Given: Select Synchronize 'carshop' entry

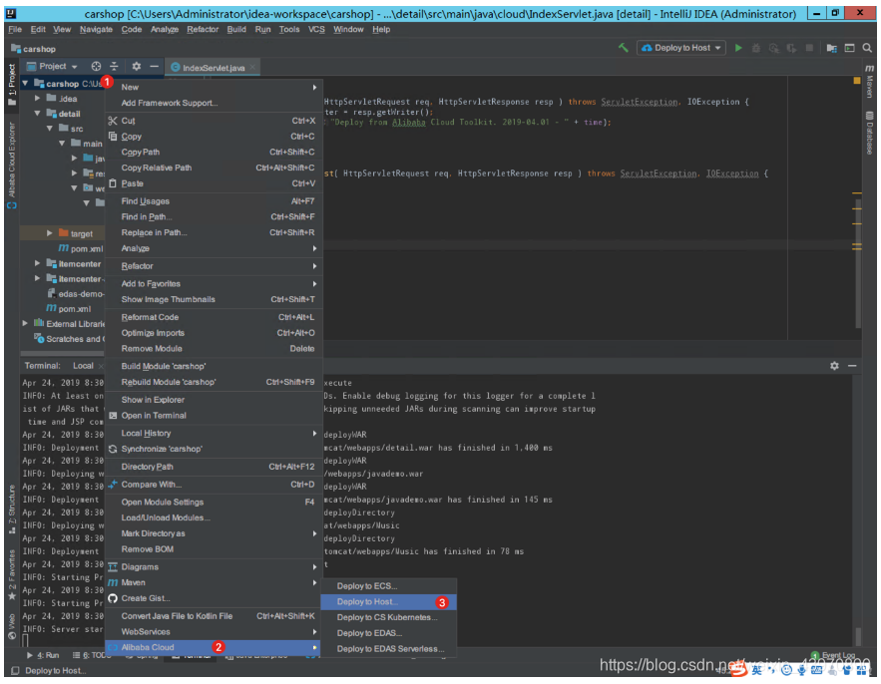Looking at the screenshot, I should 214,450.
